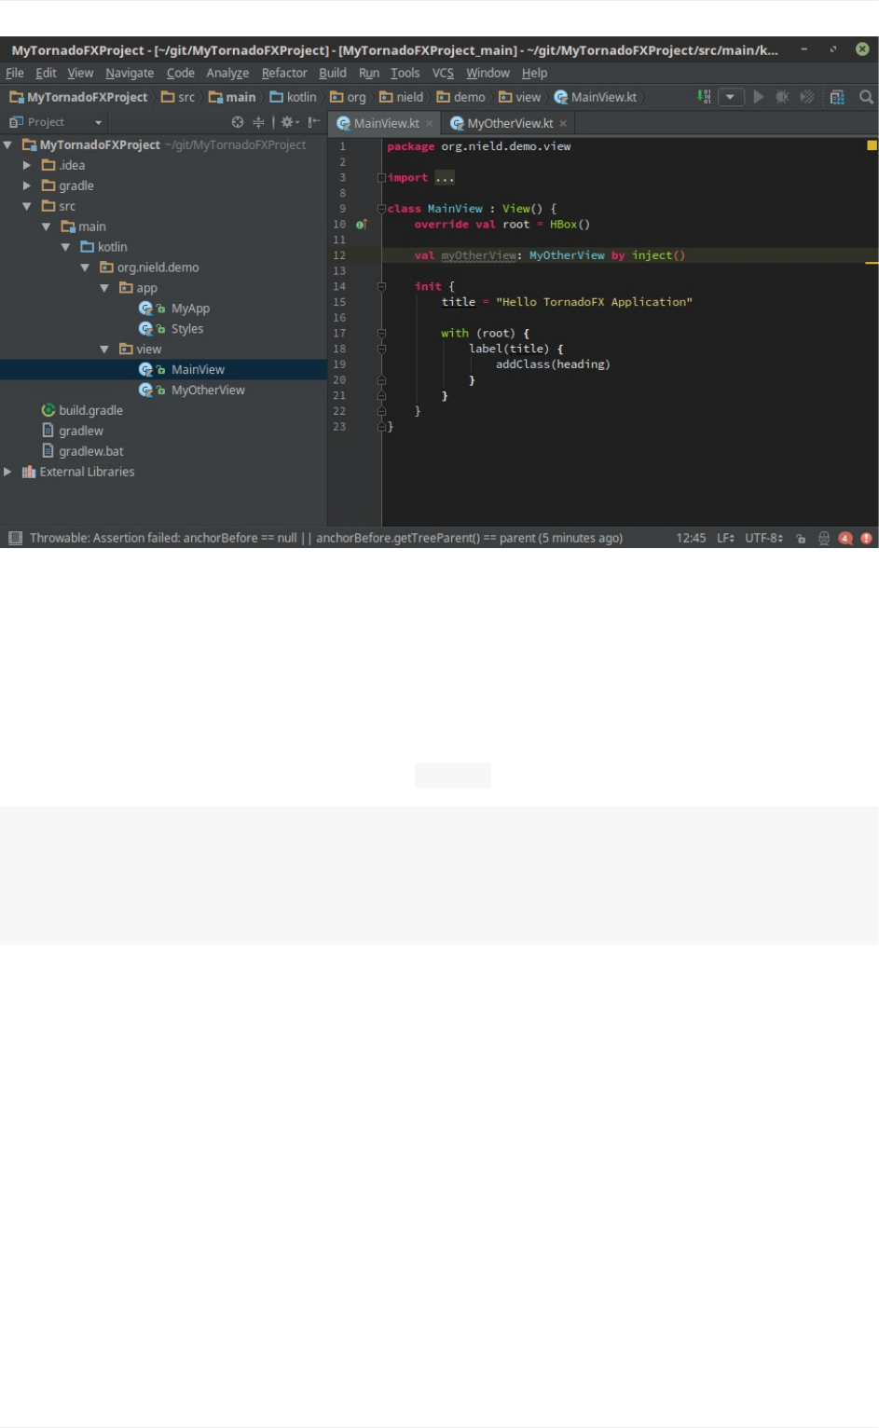Toggle the read-only lock icon

point(801,538)
